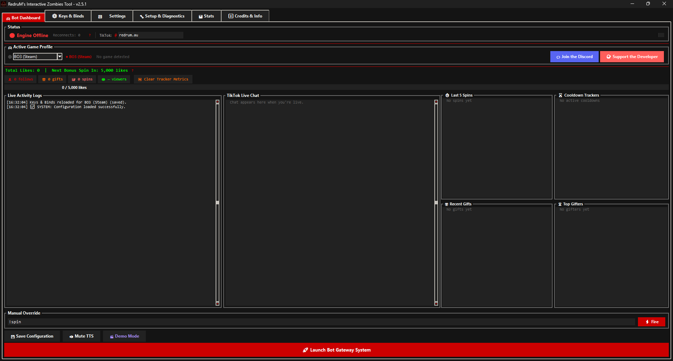Image resolution: width=673 pixels, height=361 pixels.
Task: Go to Setup & Diagnostics tab
Action: (162, 16)
